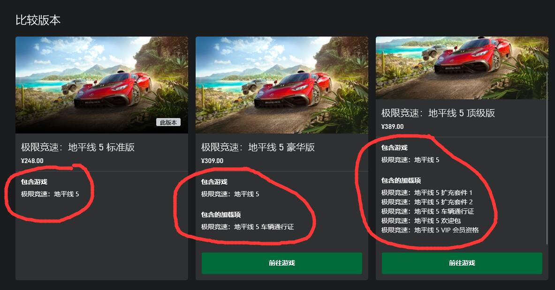The height and width of the screenshot is (290, 555).
Task: Open the Deluxe edition 前往游戏 button
Action: tap(282, 263)
